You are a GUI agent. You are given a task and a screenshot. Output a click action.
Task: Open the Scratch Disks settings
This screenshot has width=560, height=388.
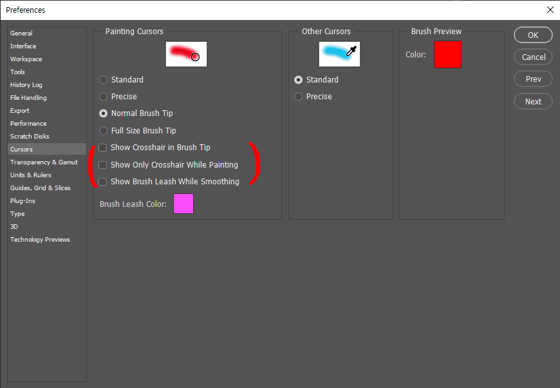pyautogui.click(x=29, y=136)
